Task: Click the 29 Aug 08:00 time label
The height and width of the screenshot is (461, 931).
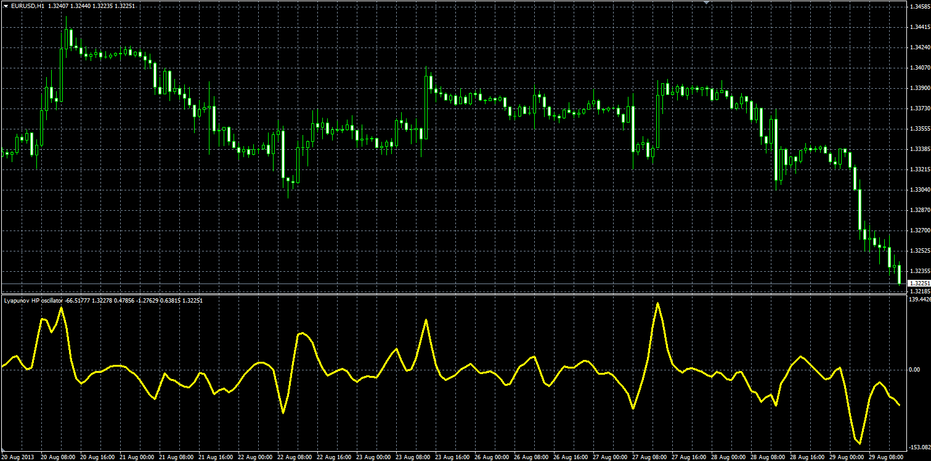Action: point(887,457)
